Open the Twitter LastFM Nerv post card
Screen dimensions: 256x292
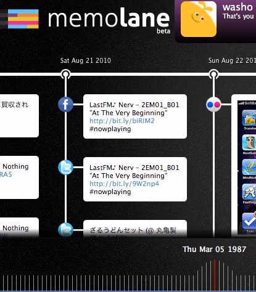pos(135,179)
